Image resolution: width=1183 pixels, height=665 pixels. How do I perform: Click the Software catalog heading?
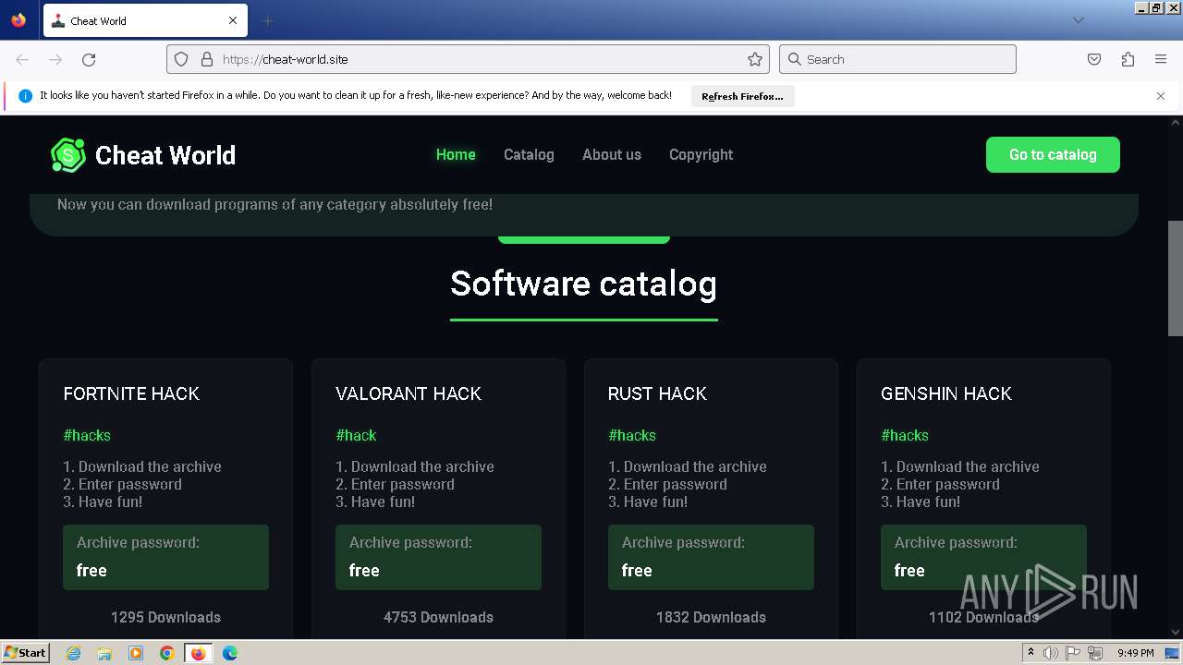coord(583,284)
